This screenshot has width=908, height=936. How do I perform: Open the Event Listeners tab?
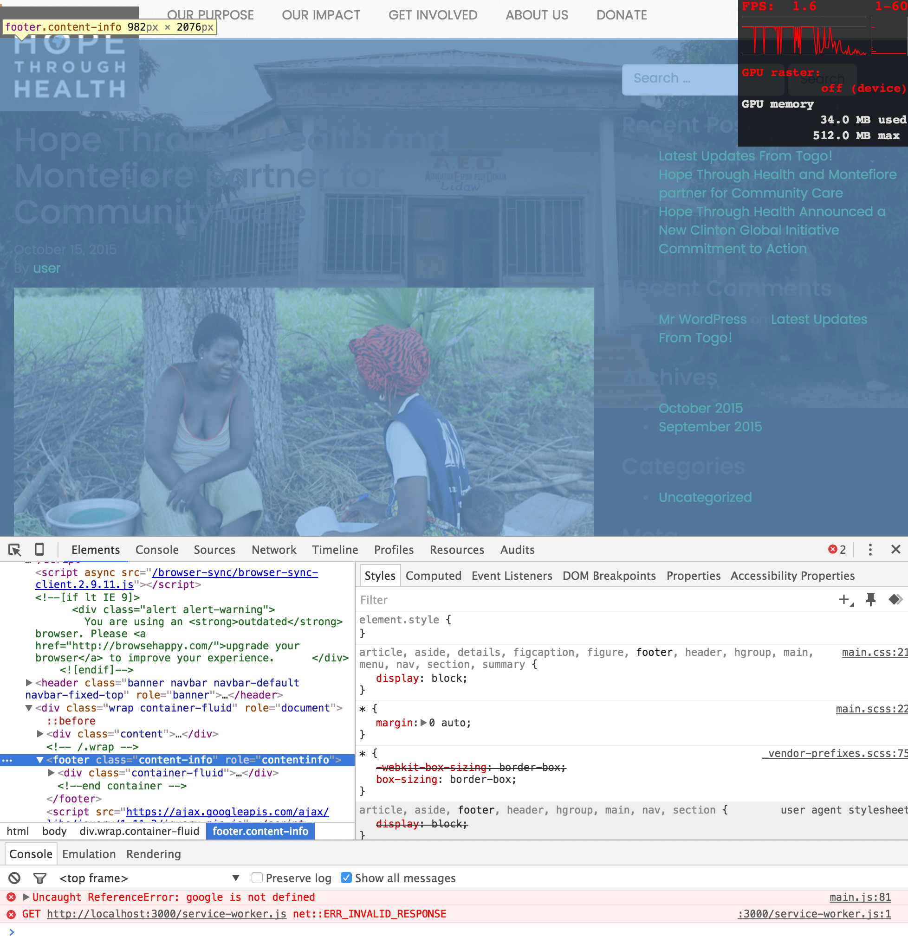click(512, 576)
